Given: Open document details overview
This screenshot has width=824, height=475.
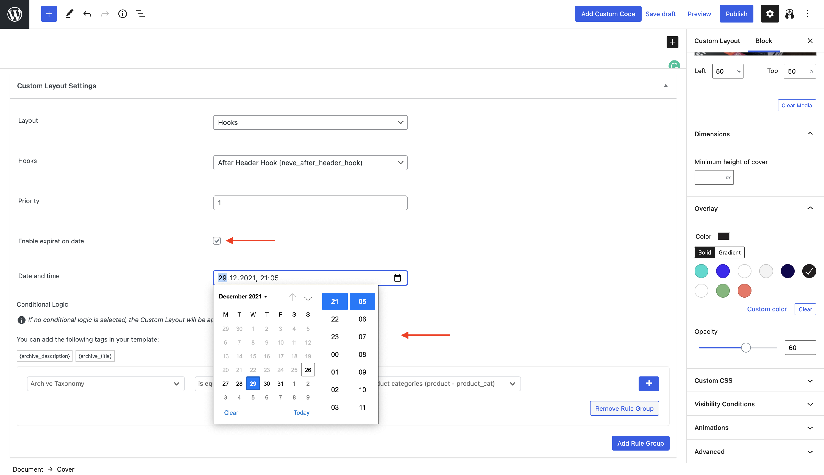Looking at the screenshot, I should tap(123, 14).
